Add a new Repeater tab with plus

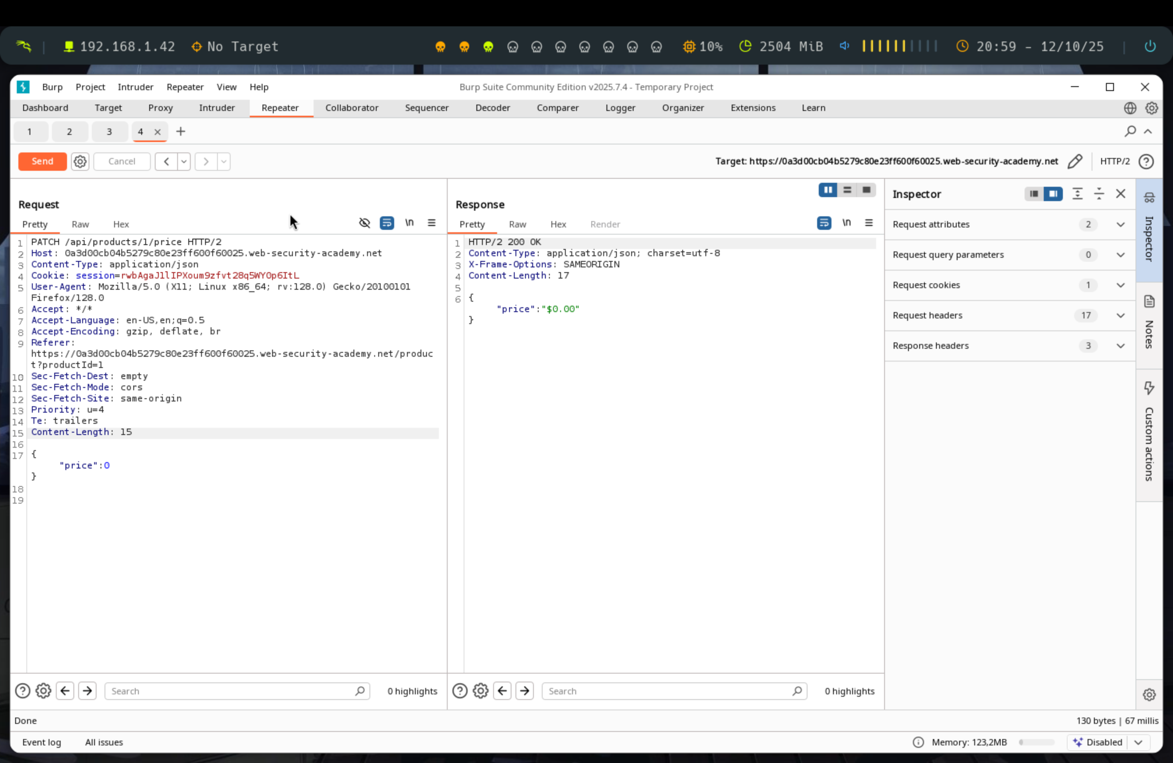coord(181,132)
